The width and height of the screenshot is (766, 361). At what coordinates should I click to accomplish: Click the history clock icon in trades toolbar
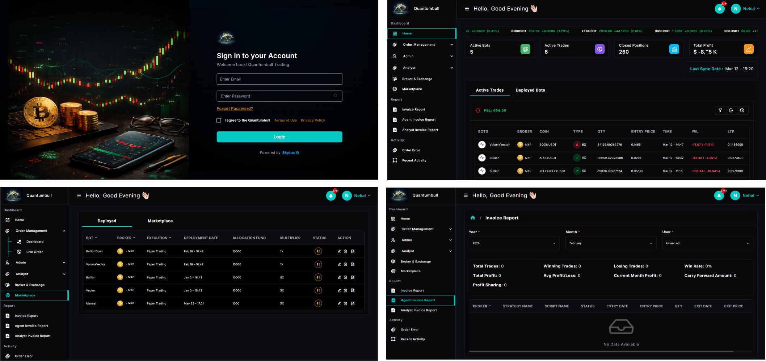pyautogui.click(x=742, y=110)
